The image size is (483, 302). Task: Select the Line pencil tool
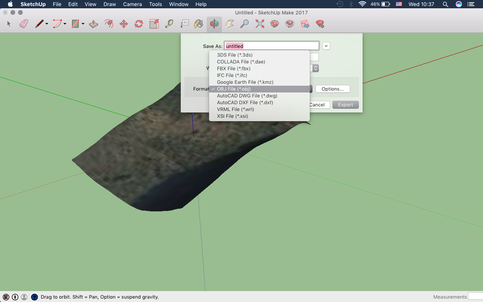pos(39,24)
